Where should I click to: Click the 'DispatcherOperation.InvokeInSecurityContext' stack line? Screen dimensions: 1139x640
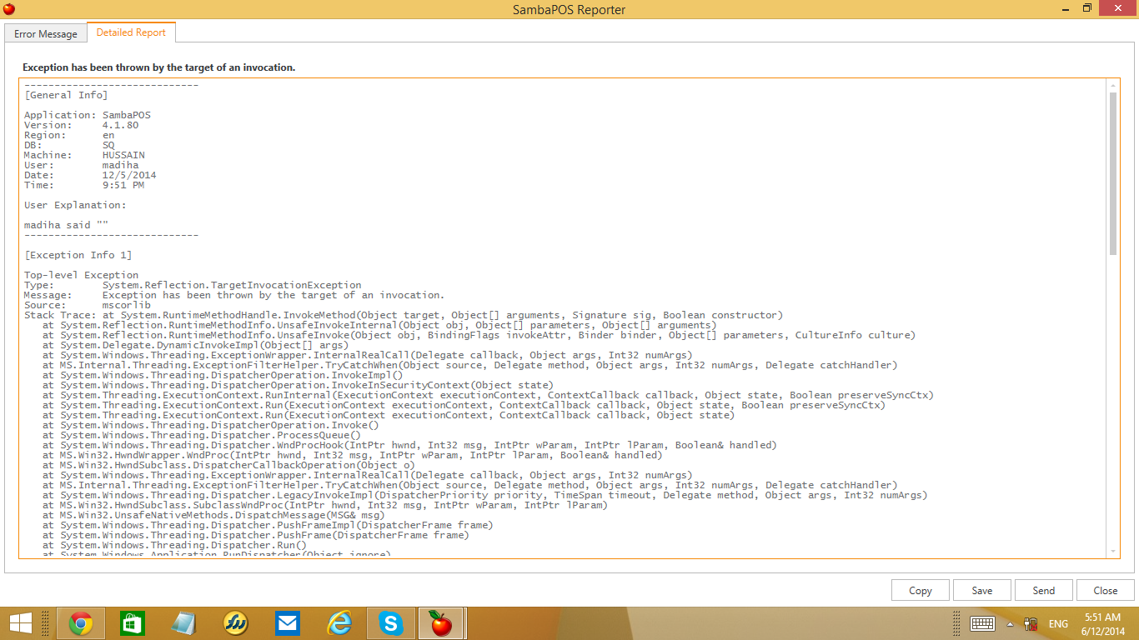(x=298, y=385)
